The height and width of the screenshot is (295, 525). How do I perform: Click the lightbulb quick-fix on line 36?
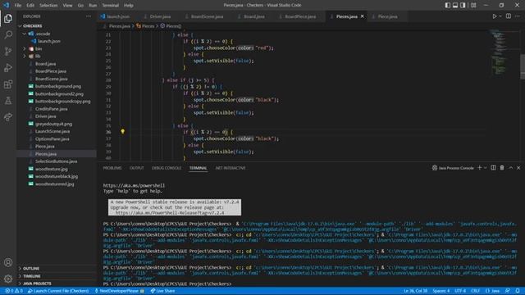(122, 132)
